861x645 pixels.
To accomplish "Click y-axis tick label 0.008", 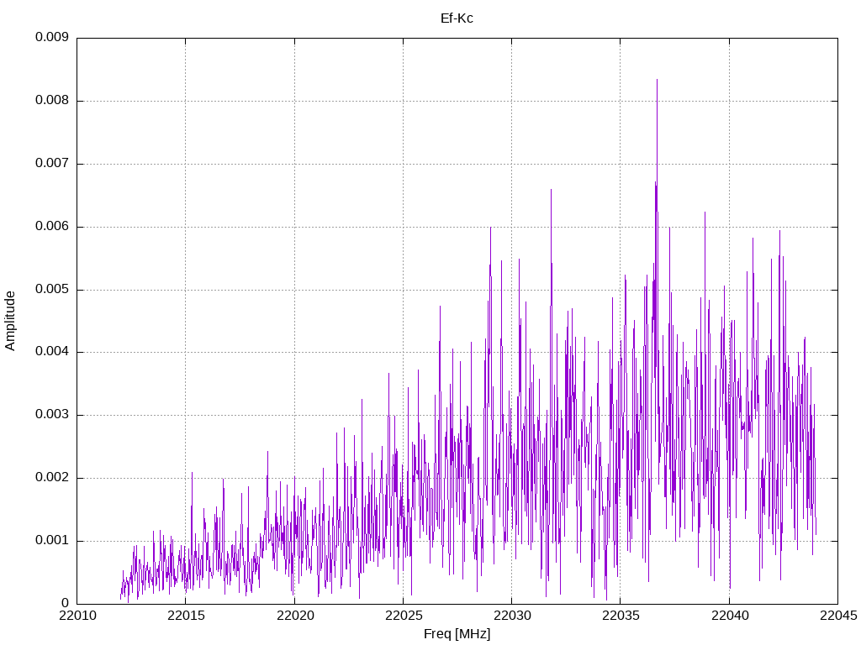I will 52,101.
